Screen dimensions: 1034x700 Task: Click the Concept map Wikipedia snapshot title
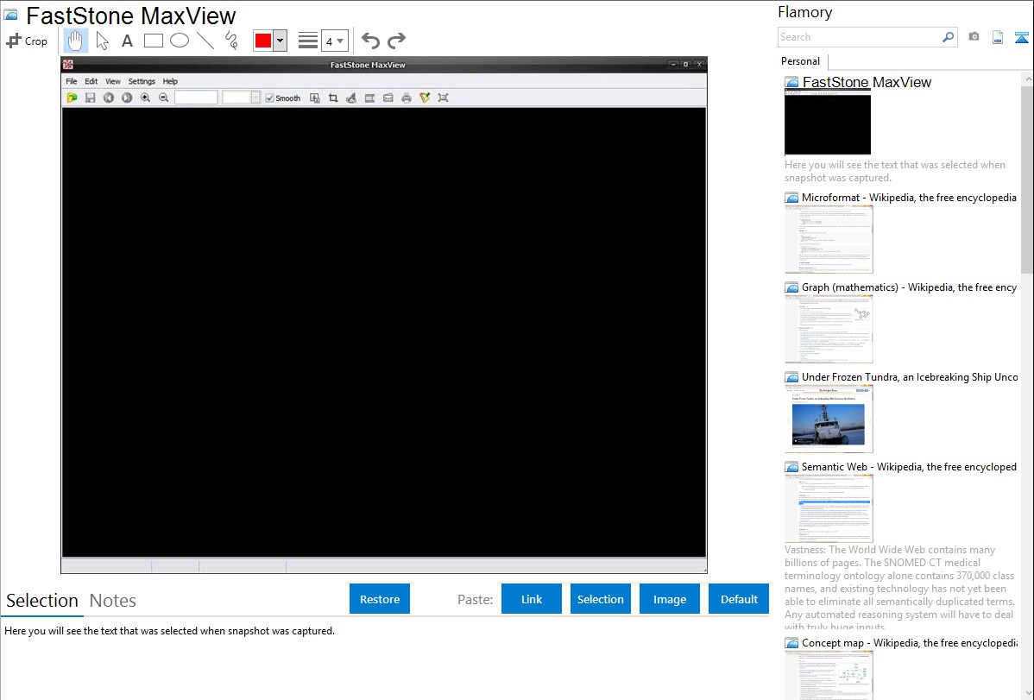(x=910, y=642)
